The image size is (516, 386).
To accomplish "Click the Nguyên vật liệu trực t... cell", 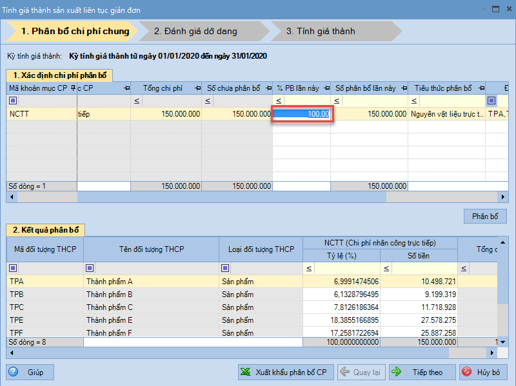I will point(447,114).
